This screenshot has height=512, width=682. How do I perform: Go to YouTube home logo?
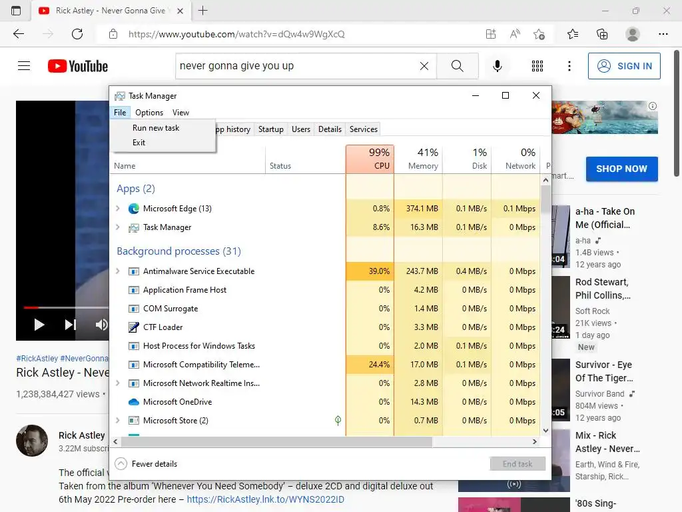coord(78,66)
